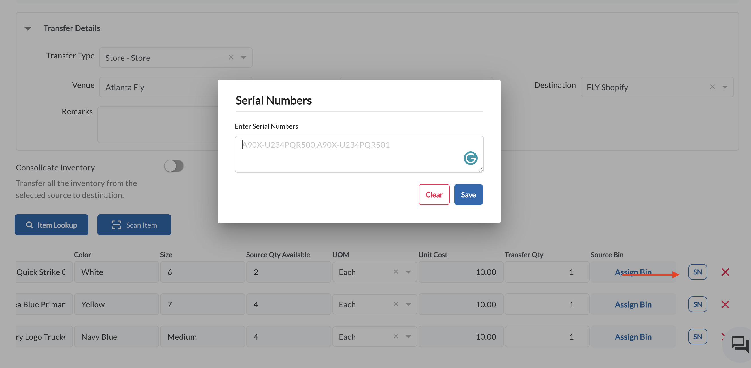The width and height of the screenshot is (751, 368).
Task: Expand UOM dropdown in the White row
Action: pos(408,272)
